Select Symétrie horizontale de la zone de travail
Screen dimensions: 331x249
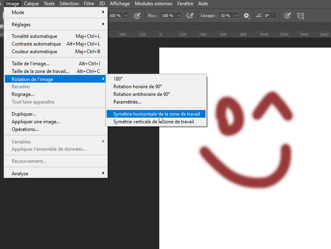pyautogui.click(x=156, y=114)
